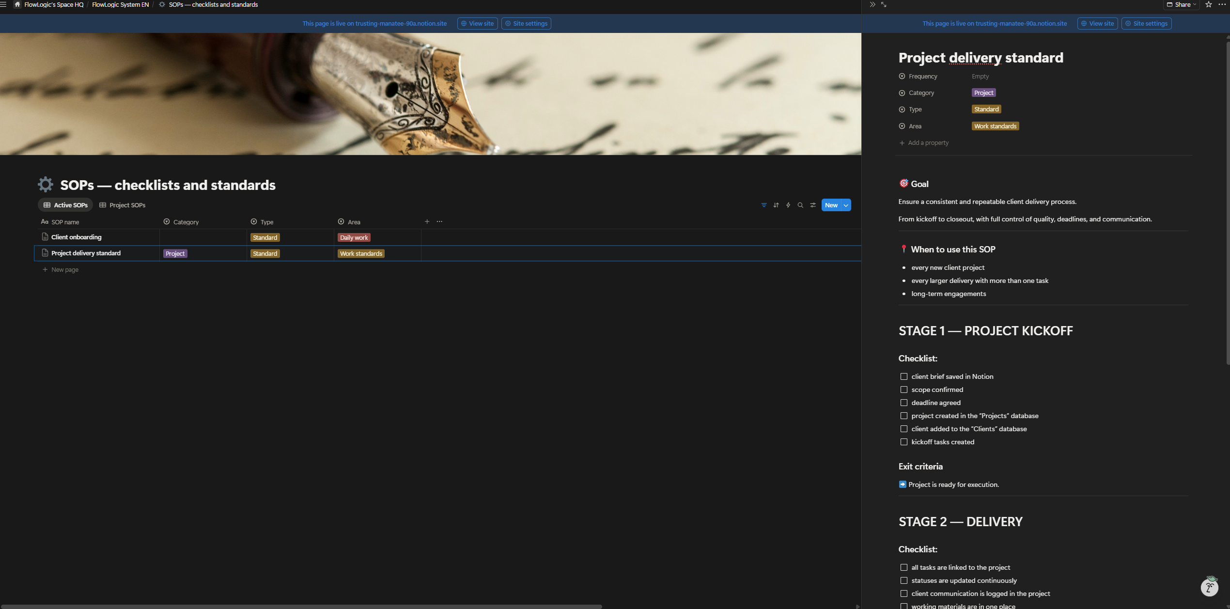
Task: Collapse the side peek with the double-chevron icon
Action: [x=872, y=4]
